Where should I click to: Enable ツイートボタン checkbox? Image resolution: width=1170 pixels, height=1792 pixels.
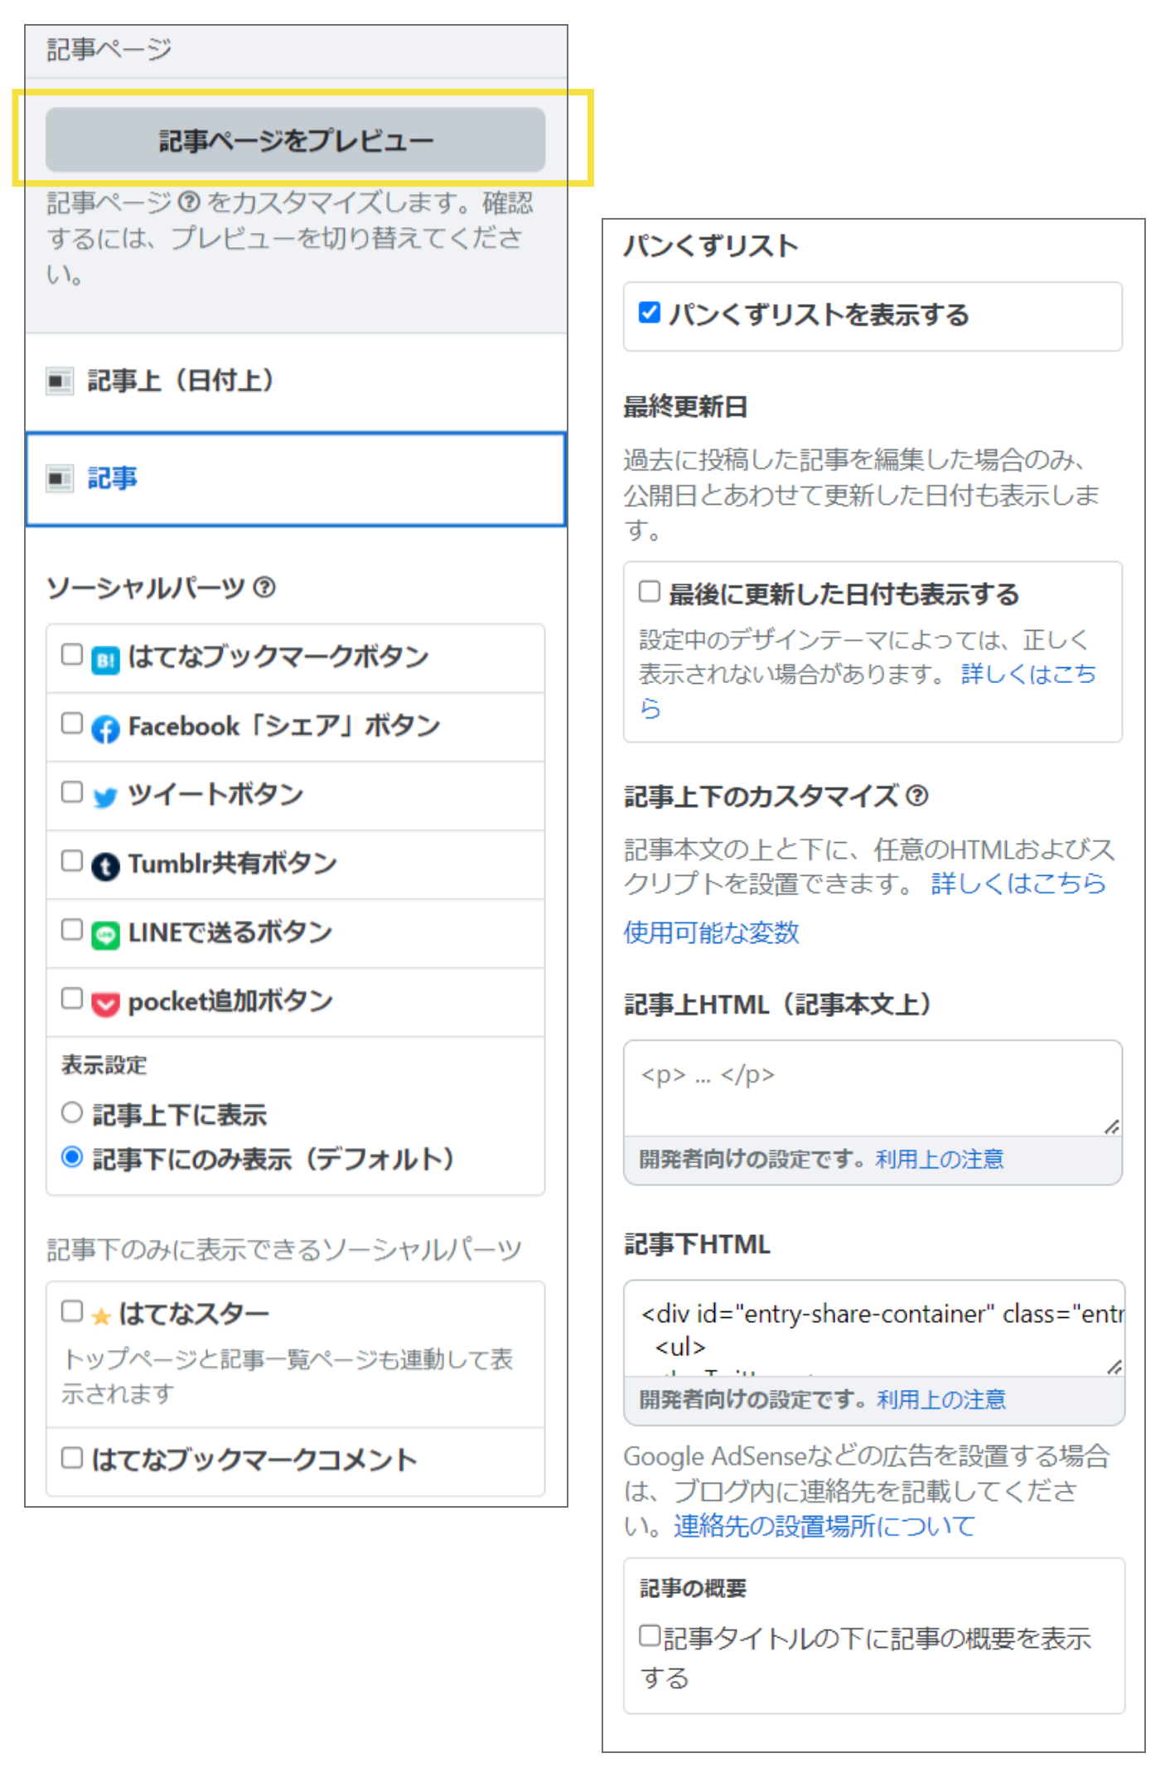point(72,793)
